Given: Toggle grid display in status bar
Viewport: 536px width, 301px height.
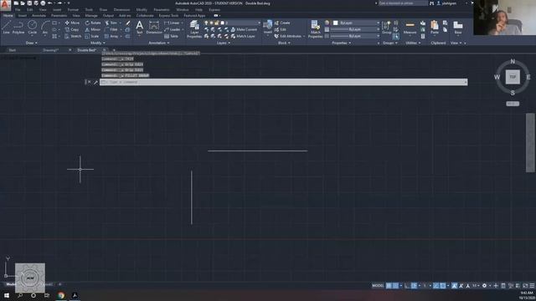Looking at the screenshot, I should click(389, 286).
